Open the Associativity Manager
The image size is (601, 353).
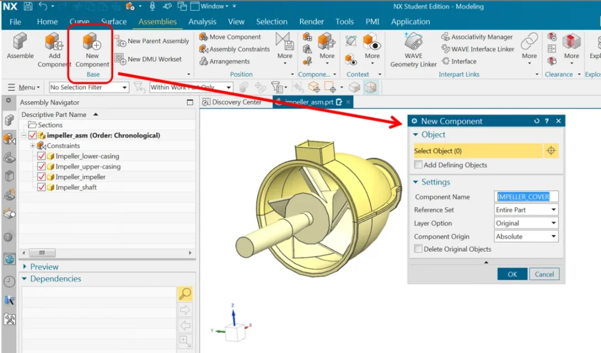coord(477,37)
